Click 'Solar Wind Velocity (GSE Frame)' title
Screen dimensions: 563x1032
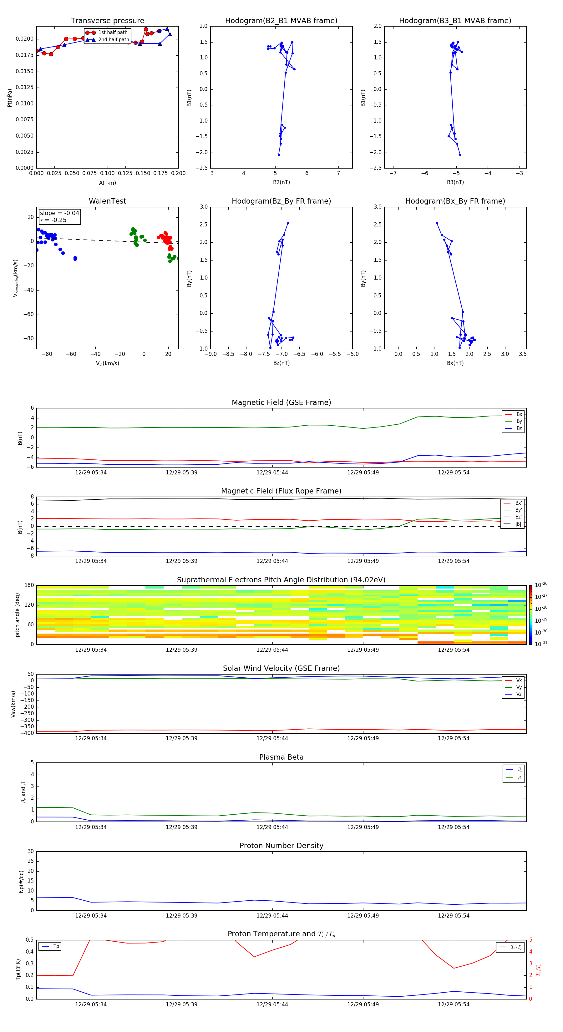tap(281, 669)
